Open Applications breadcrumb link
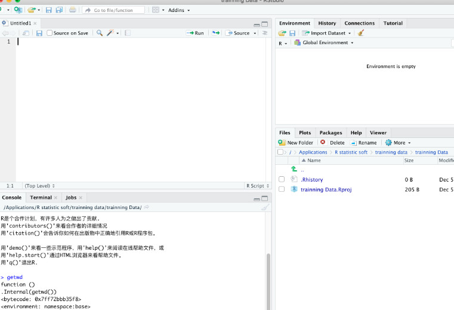 click(x=313, y=152)
